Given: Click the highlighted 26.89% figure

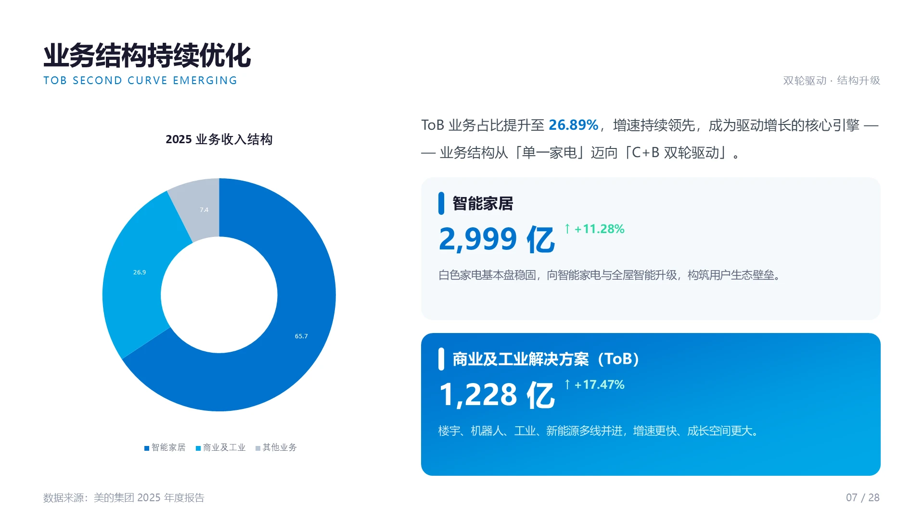Looking at the screenshot, I should (573, 125).
